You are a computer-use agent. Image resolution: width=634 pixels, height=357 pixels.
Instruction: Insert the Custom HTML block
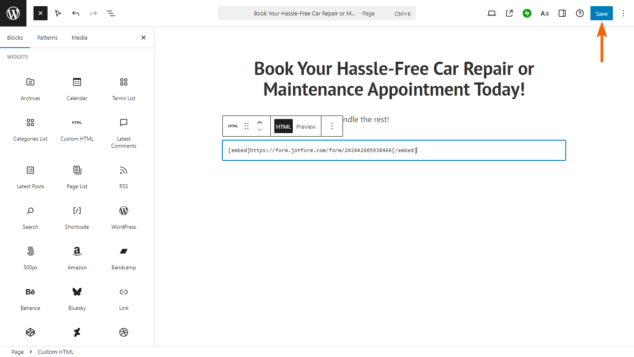[77, 130]
